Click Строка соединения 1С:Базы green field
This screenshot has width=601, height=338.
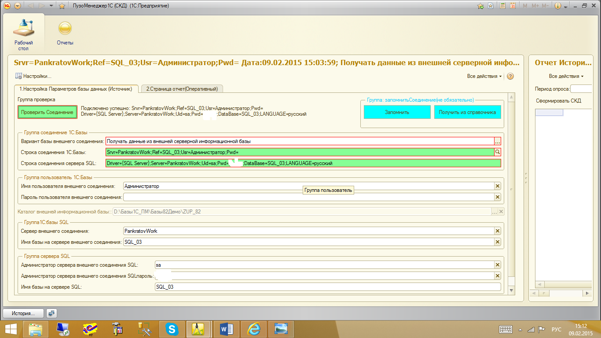pos(300,152)
